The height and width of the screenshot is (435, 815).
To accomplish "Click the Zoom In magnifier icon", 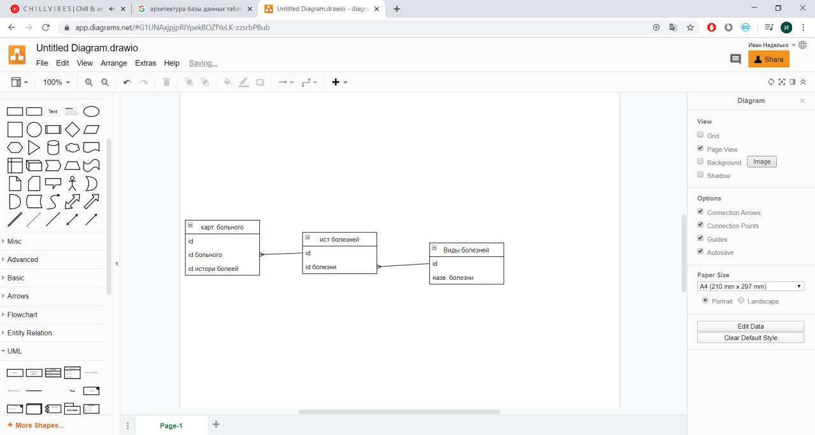I will pyautogui.click(x=89, y=82).
